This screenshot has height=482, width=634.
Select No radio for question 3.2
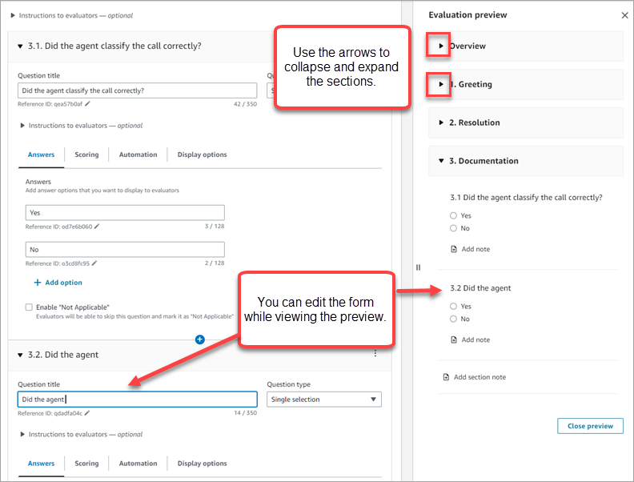(x=453, y=319)
